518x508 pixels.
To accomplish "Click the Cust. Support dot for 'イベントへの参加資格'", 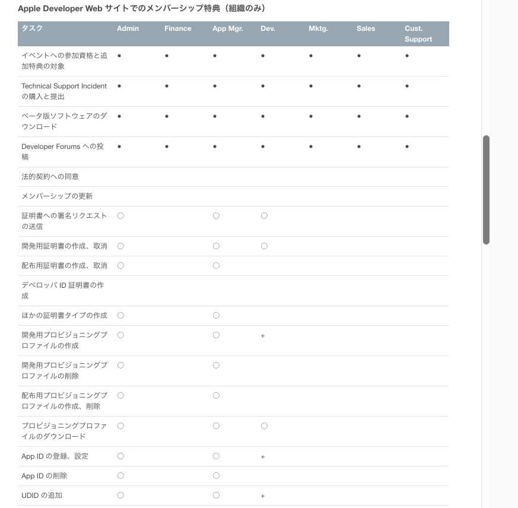I will click(407, 56).
